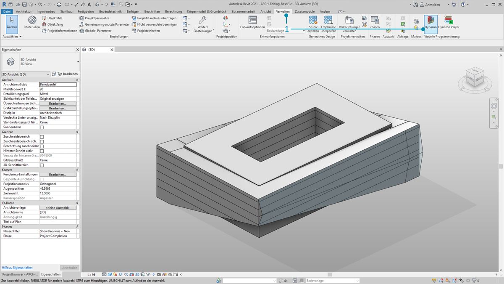Click the Print icon in quick access toolbar
504x284 pixels.
click(x=59, y=5)
